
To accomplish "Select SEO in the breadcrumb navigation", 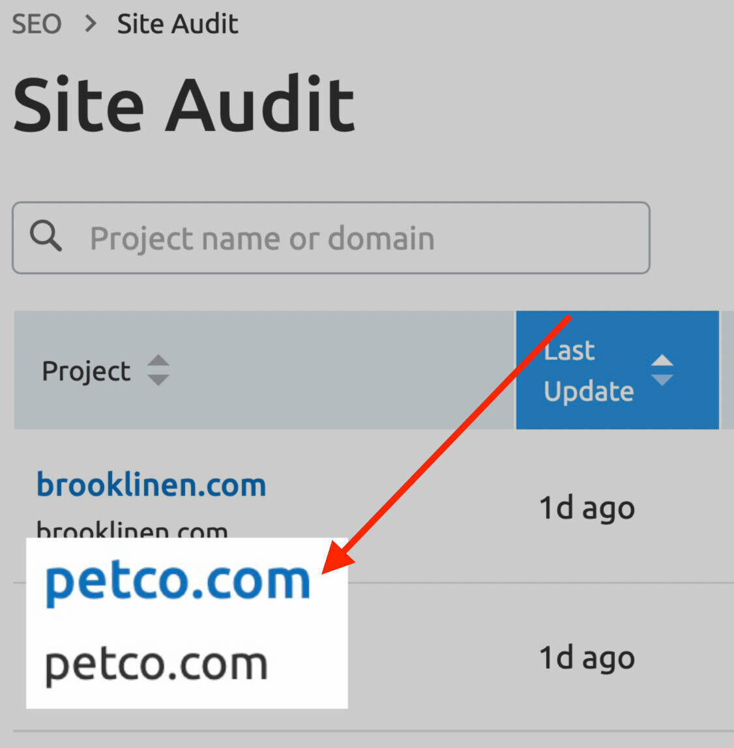I will [36, 23].
